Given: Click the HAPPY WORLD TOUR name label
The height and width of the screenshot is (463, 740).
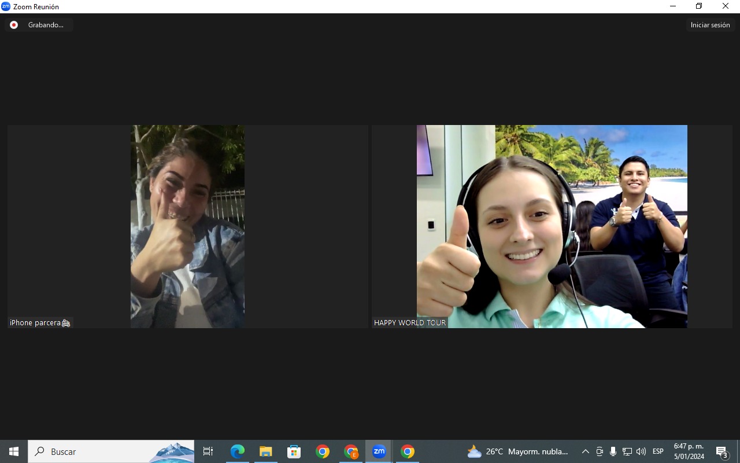Looking at the screenshot, I should (410, 323).
